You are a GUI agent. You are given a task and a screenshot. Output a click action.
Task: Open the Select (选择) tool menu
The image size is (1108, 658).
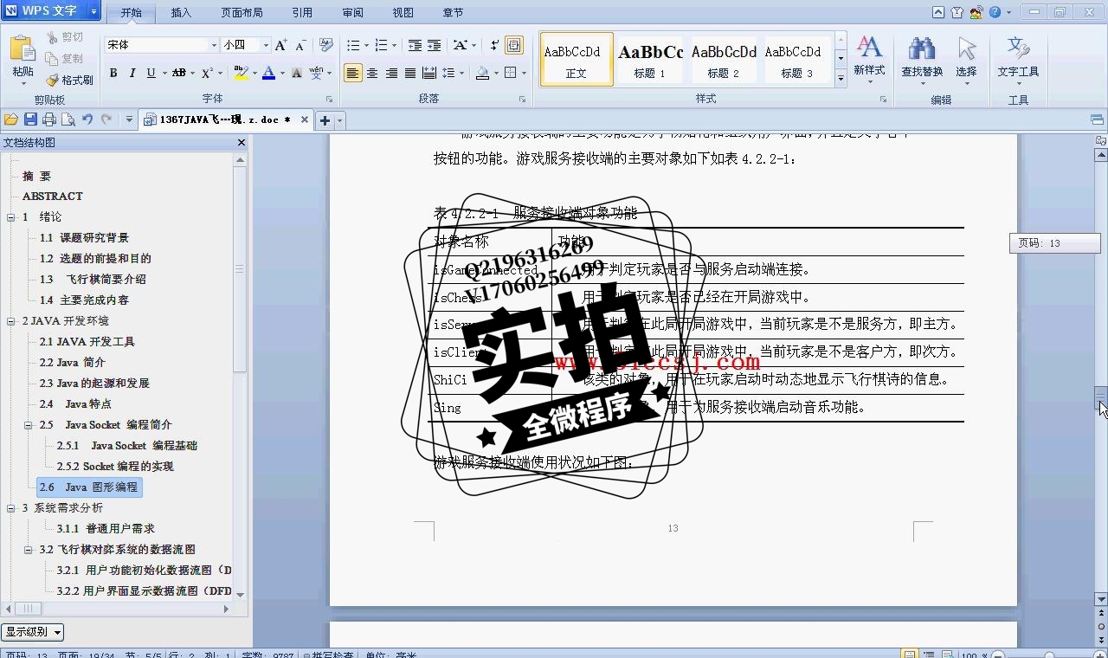pos(966,59)
